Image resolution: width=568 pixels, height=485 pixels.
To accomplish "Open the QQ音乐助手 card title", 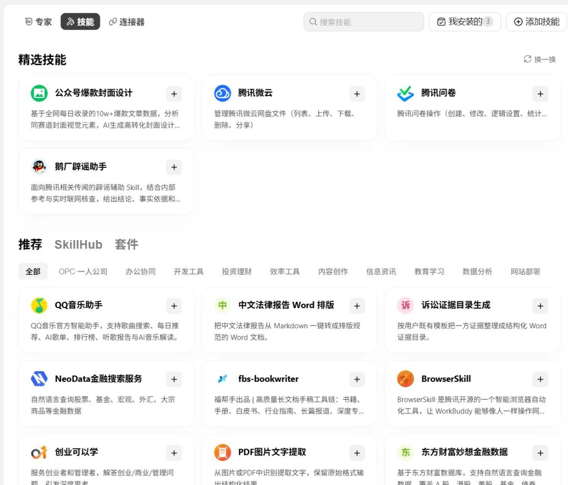I will [78, 305].
